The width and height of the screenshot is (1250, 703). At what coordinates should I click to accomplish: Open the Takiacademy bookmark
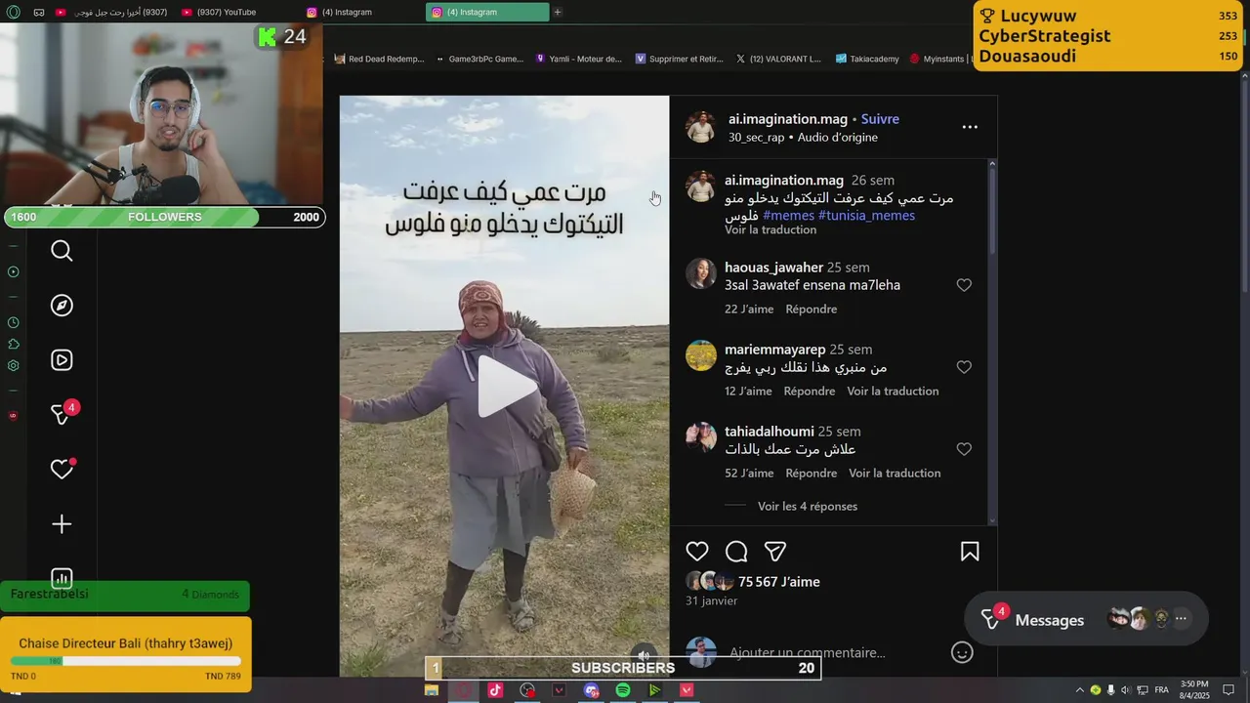pos(867,59)
